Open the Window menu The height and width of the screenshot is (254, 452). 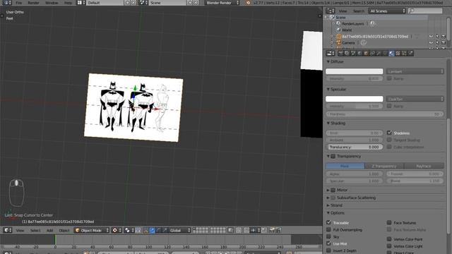[x=52, y=3]
